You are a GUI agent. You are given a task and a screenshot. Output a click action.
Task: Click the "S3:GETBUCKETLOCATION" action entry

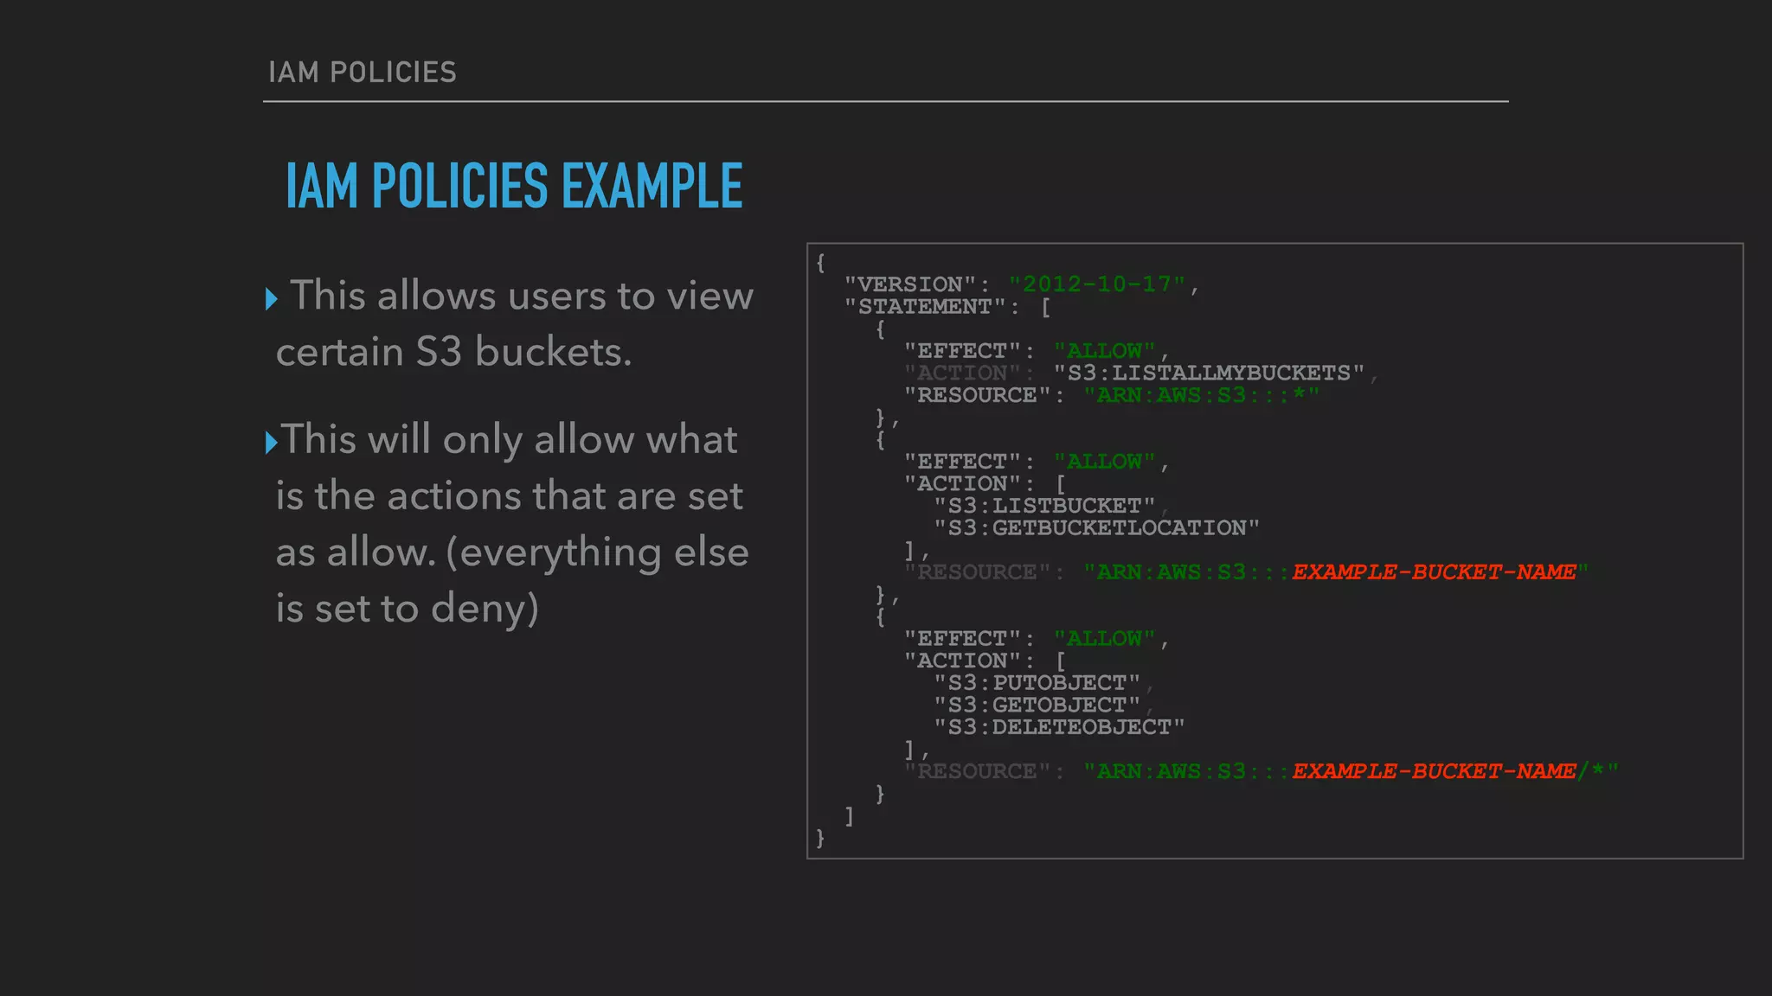[x=1096, y=528]
